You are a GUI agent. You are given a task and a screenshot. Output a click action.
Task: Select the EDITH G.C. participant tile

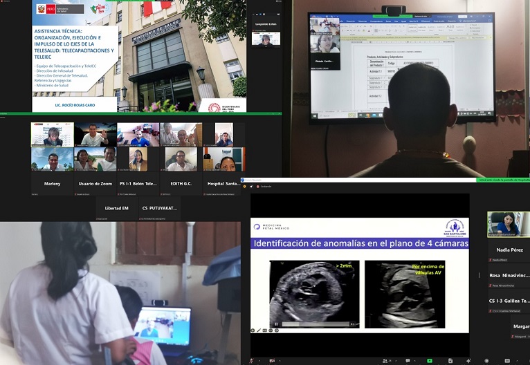click(x=181, y=184)
